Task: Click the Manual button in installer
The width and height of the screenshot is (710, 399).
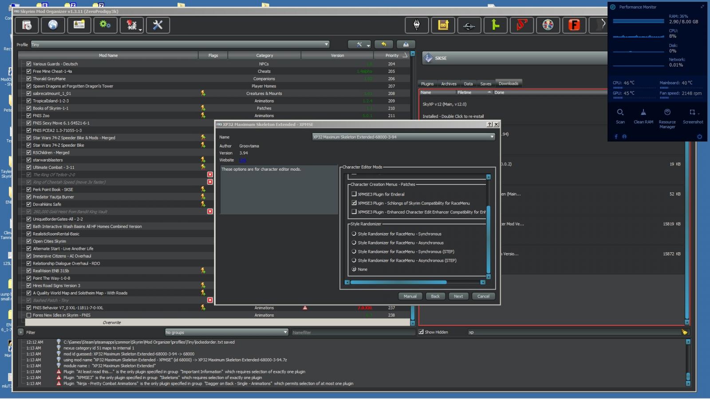Action: pos(410,296)
